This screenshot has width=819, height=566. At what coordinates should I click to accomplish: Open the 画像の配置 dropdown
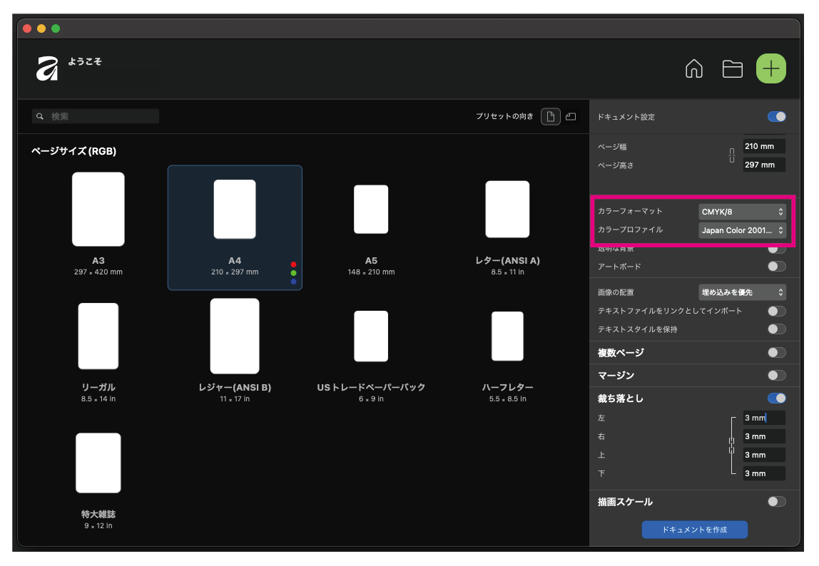[x=741, y=292]
